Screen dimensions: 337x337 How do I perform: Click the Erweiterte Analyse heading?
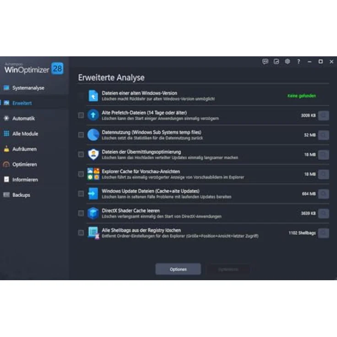[x=111, y=77]
